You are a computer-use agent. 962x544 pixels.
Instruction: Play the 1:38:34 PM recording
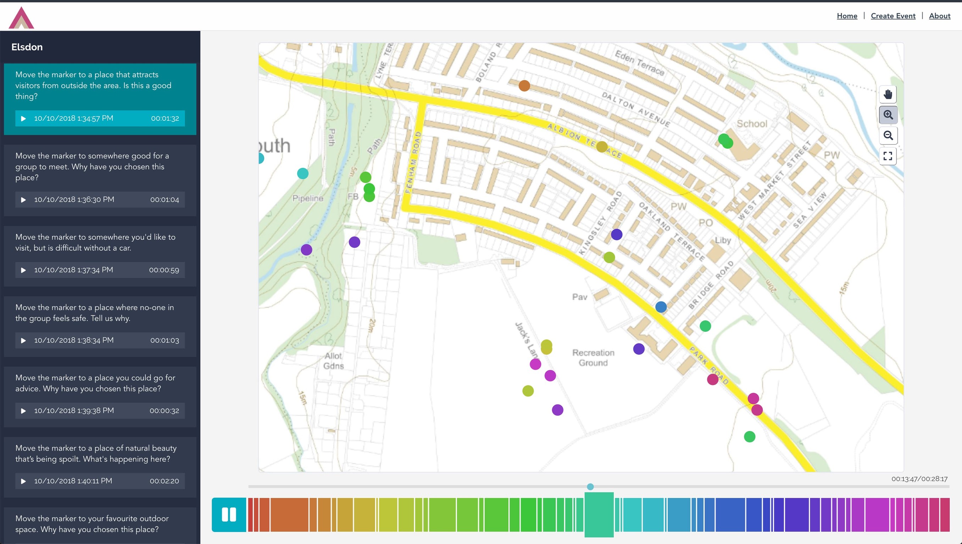click(x=24, y=340)
